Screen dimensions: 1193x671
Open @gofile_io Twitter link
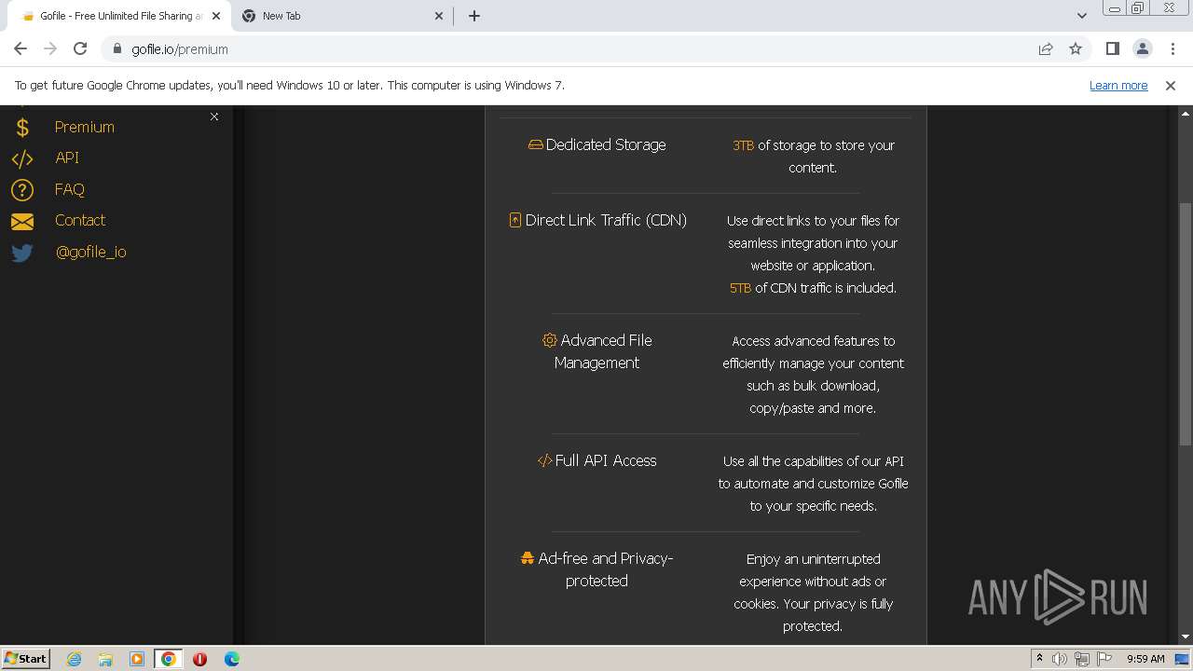point(90,252)
